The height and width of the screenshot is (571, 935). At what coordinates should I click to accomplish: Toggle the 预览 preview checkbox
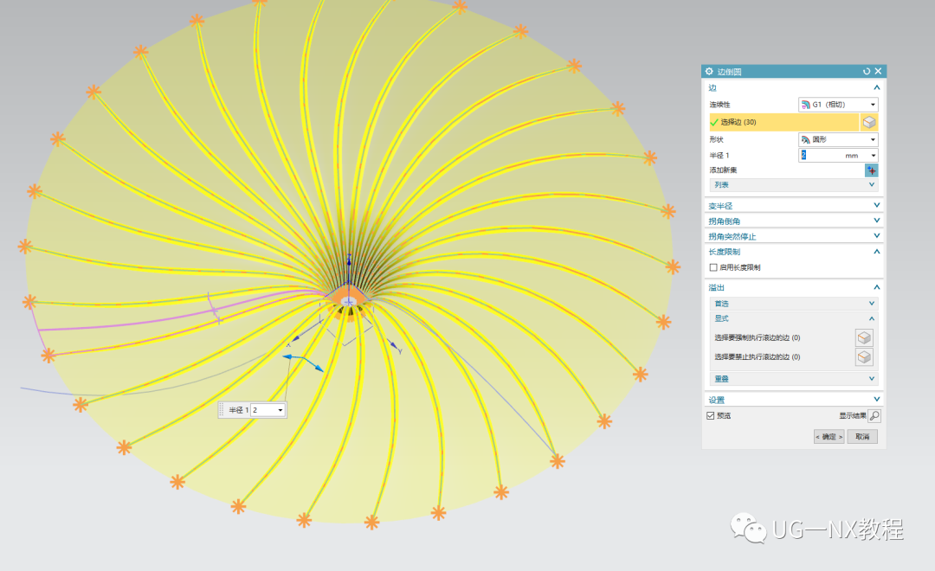(710, 416)
